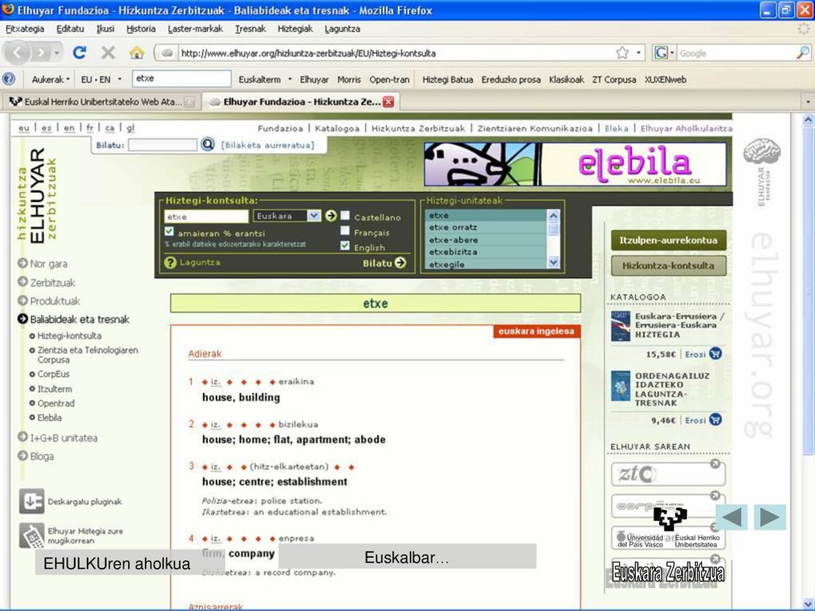815x611 pixels.
Task: Click the Morris toolbar button
Action: (349, 80)
